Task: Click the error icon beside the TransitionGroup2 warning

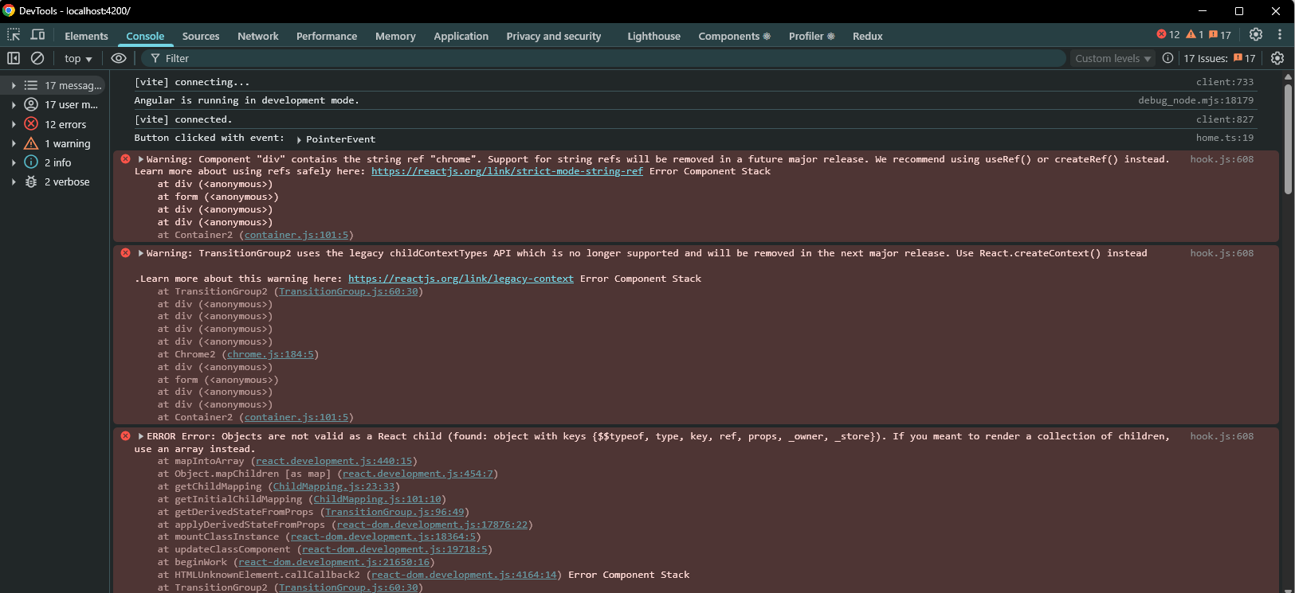Action: click(x=125, y=253)
